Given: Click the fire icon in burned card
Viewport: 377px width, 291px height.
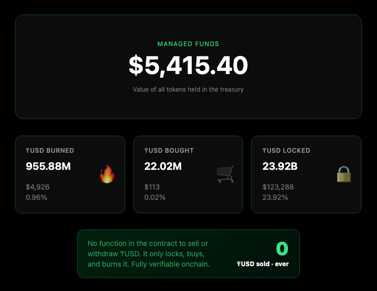Looking at the screenshot, I should pos(107,174).
